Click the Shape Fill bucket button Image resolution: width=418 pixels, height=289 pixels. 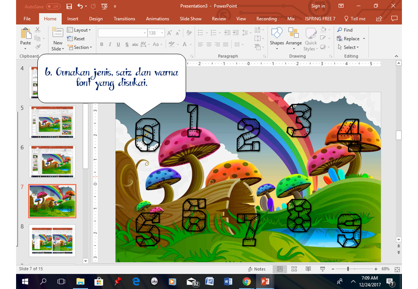click(324, 29)
